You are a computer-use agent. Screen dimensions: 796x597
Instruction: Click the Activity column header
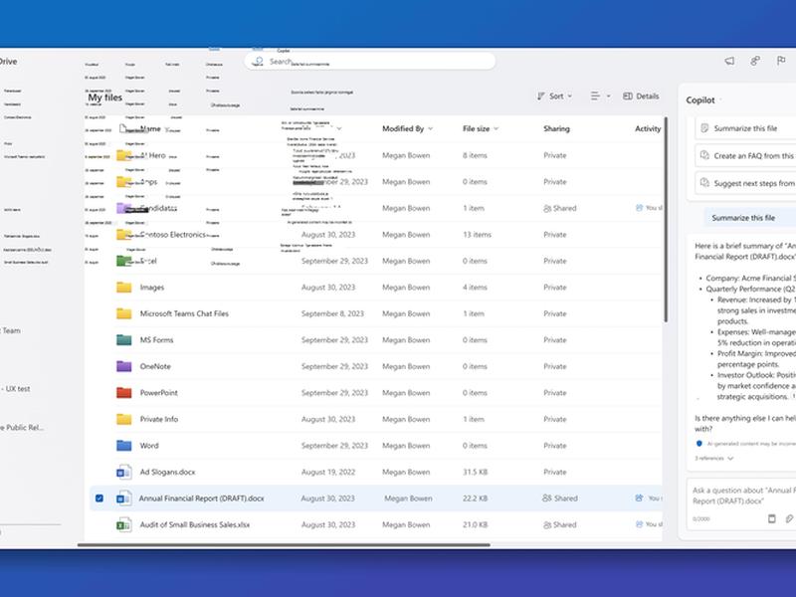pos(648,129)
